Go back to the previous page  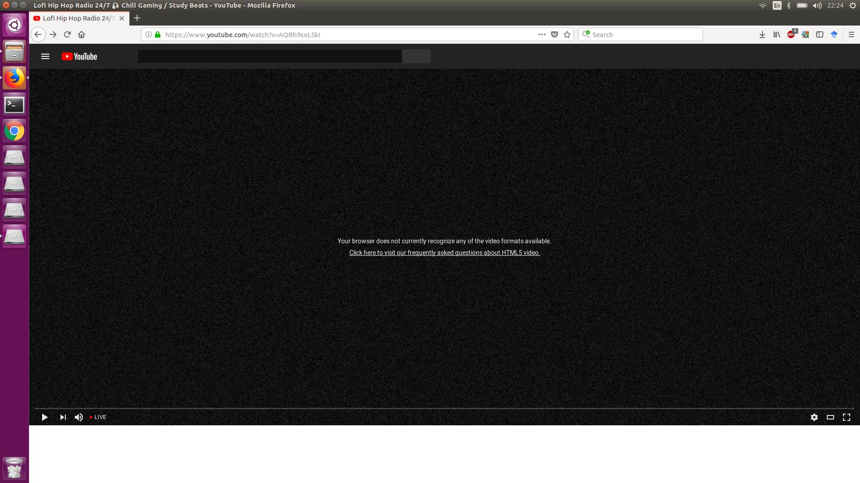[38, 34]
